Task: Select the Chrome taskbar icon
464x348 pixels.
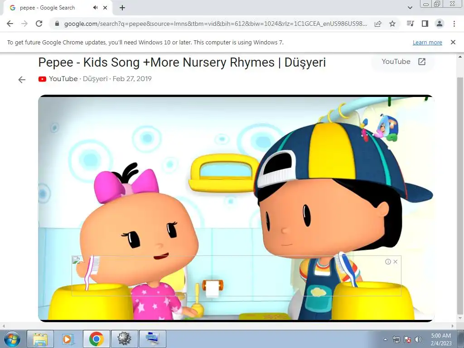Action: [x=96, y=339]
